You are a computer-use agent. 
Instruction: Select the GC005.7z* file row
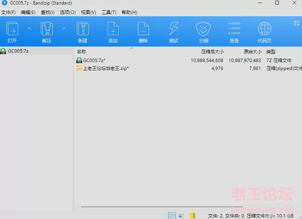click(x=188, y=61)
